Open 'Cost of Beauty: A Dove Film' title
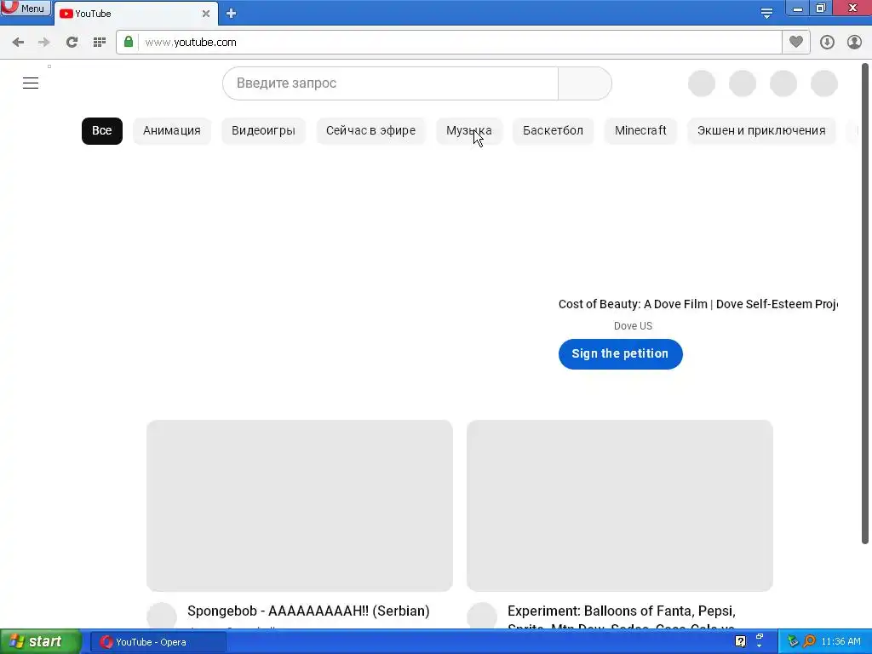 coord(698,304)
